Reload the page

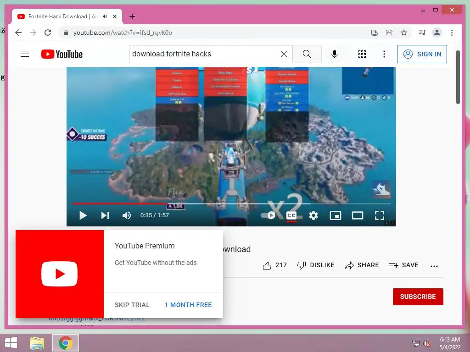point(48,33)
